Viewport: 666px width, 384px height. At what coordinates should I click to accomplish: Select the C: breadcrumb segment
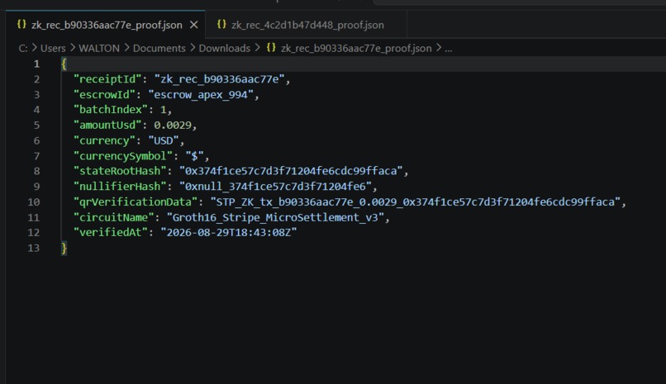pos(23,49)
